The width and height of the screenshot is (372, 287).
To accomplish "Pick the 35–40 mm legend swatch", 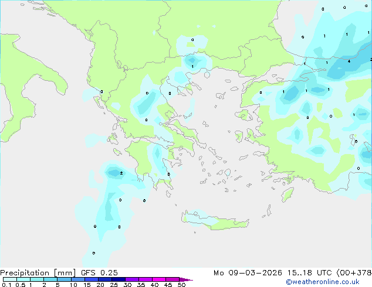I will click(x=146, y=279).
